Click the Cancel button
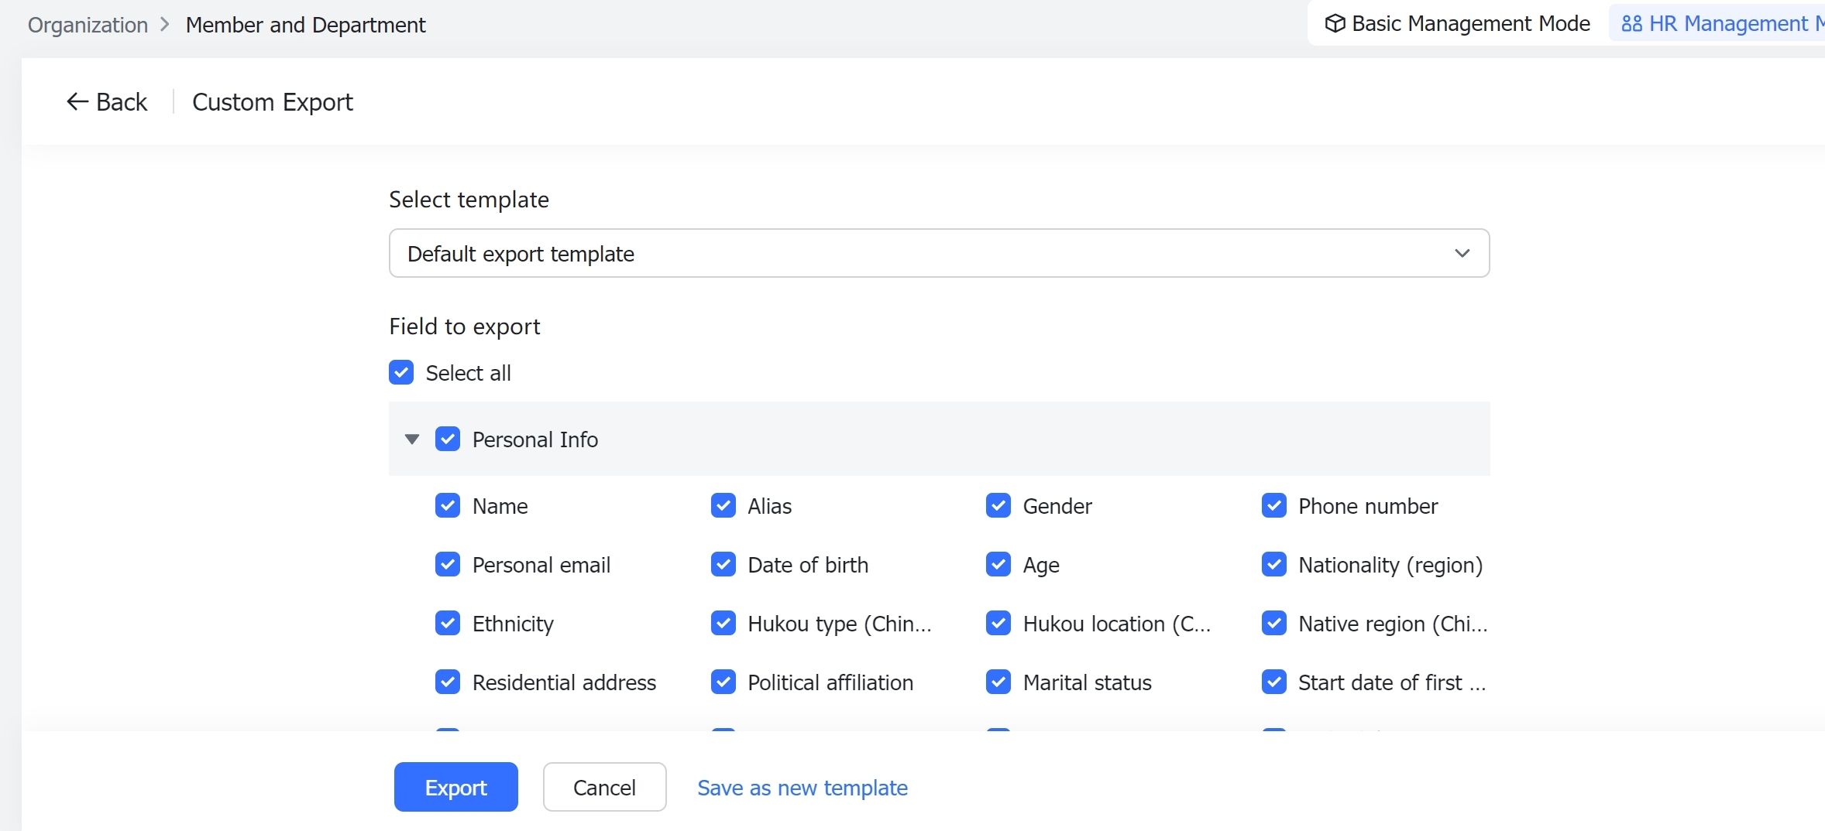Viewport: 1825px width, 831px height. coord(604,787)
